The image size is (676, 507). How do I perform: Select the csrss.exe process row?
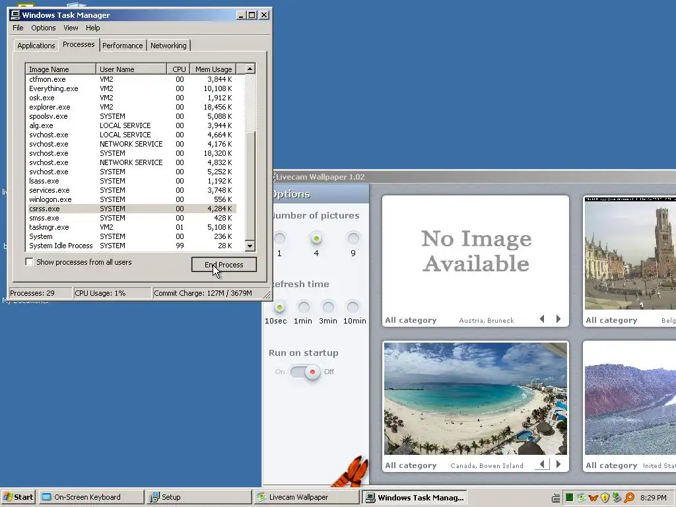[131, 209]
